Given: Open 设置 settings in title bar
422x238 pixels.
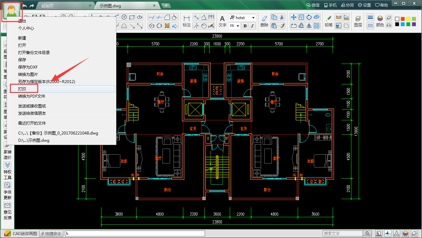Looking at the screenshot, I should (x=364, y=5).
